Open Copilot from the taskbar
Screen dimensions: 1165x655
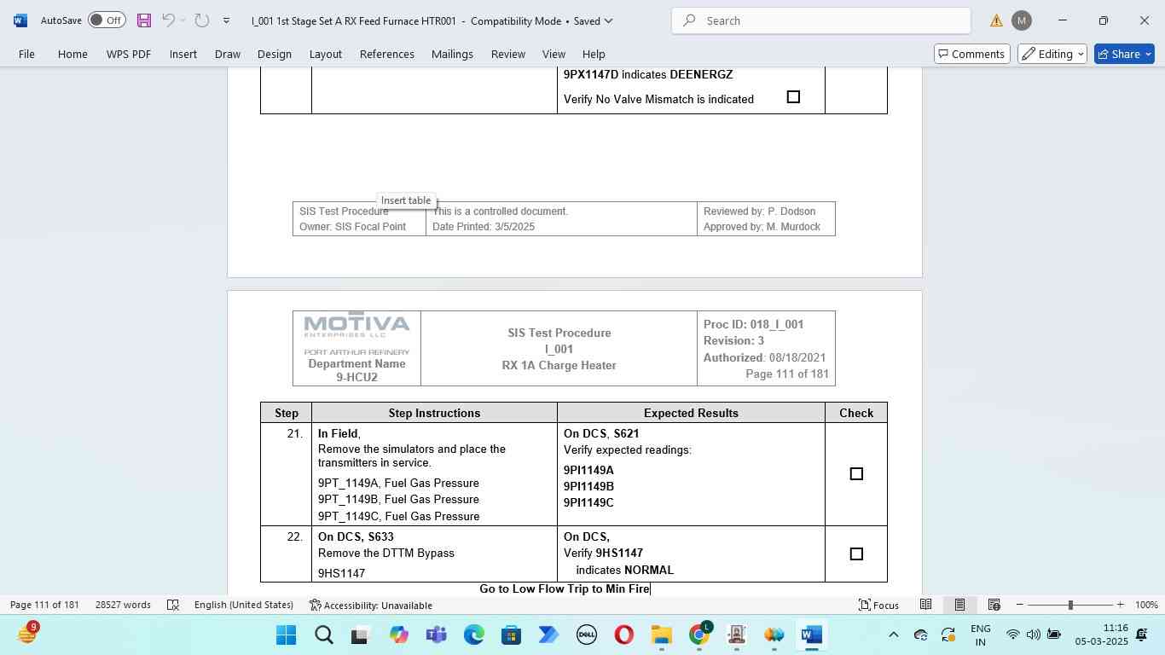pos(399,635)
